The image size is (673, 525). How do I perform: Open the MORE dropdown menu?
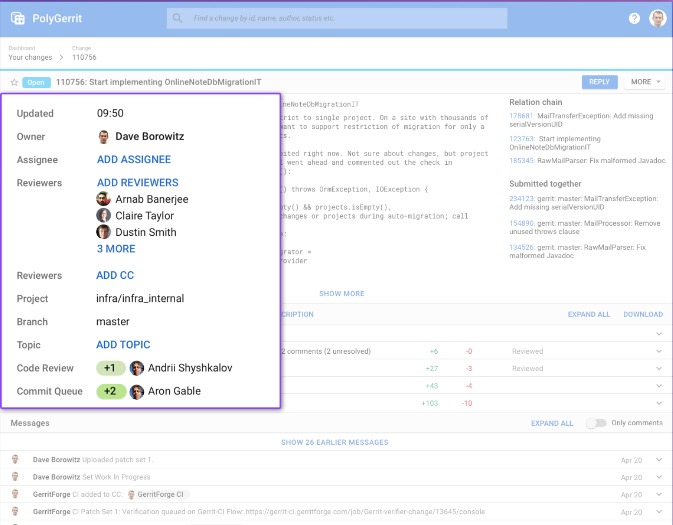coord(645,82)
